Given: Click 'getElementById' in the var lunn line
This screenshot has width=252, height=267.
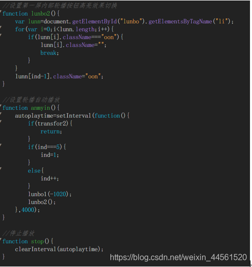Looking at the screenshot, I should click(95, 21).
